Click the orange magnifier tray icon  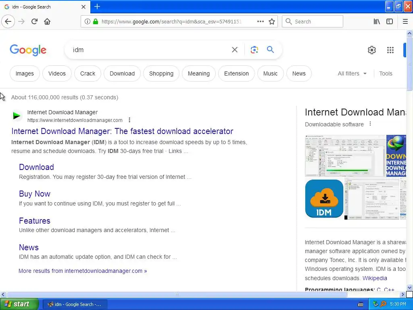pos(383,304)
